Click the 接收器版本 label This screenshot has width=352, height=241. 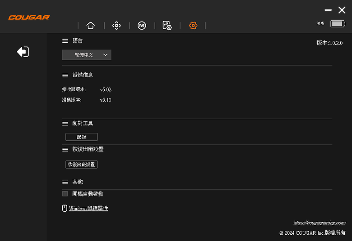pos(74,89)
